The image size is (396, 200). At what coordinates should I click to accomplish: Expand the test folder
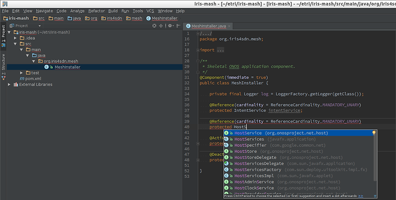coord(21,73)
